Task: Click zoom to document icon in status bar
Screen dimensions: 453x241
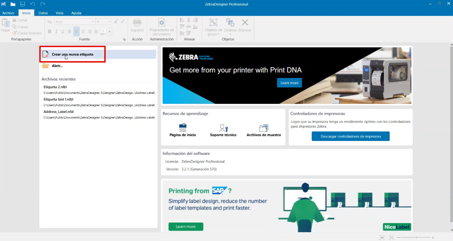Action: pyautogui.click(x=382, y=238)
